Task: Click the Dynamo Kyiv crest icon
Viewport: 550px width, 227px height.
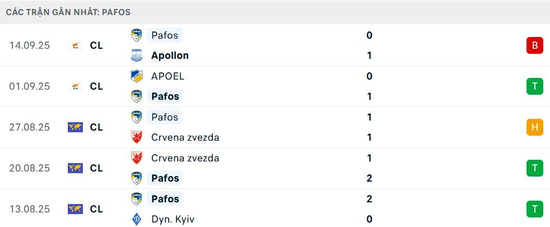Action: (x=136, y=219)
